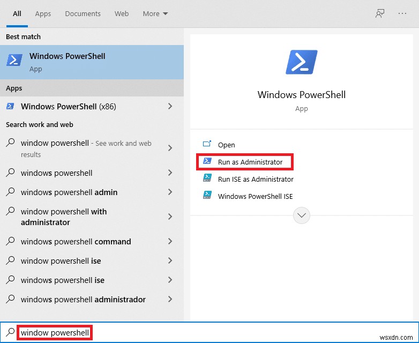
Task: Click the Windows PowerShell ISE icon
Action: [x=207, y=196]
